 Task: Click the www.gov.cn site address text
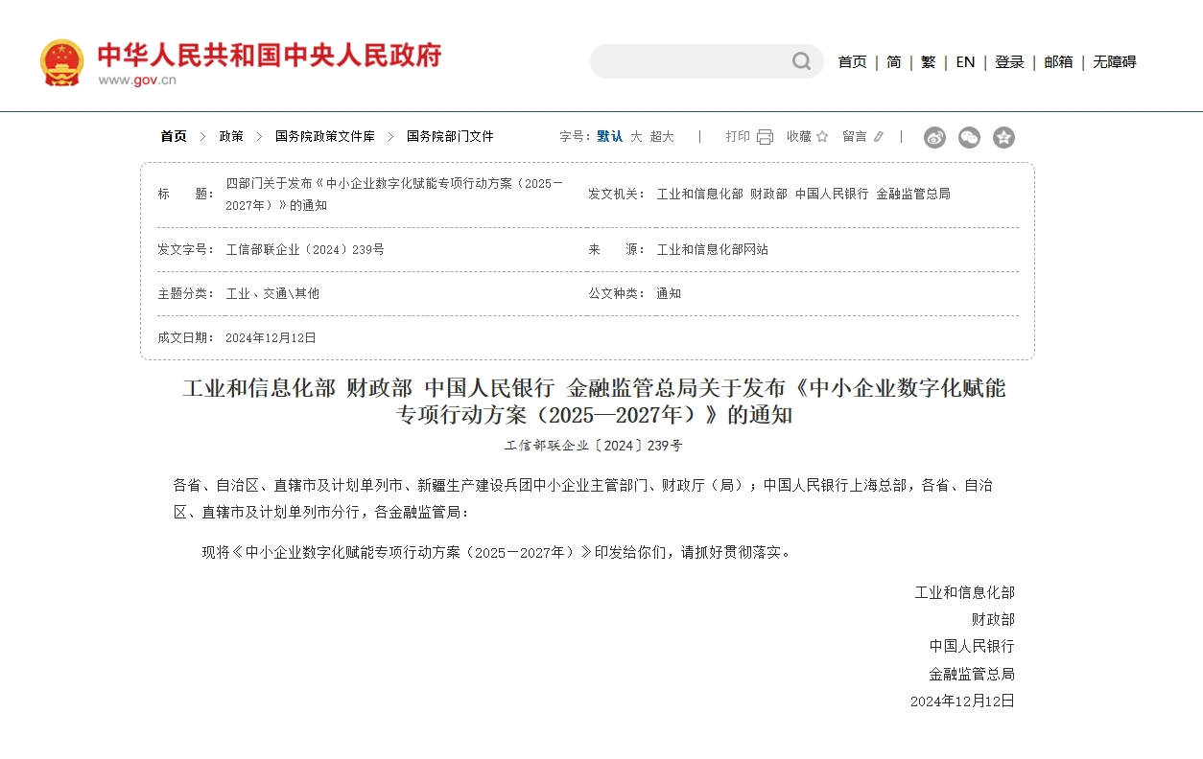coord(137,80)
